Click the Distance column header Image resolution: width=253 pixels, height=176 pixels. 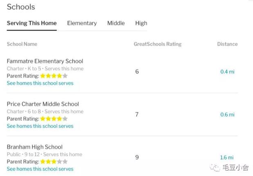point(227,44)
